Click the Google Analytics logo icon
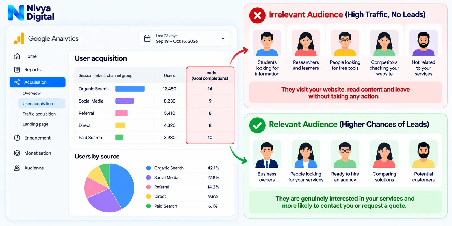 pyautogui.click(x=19, y=38)
